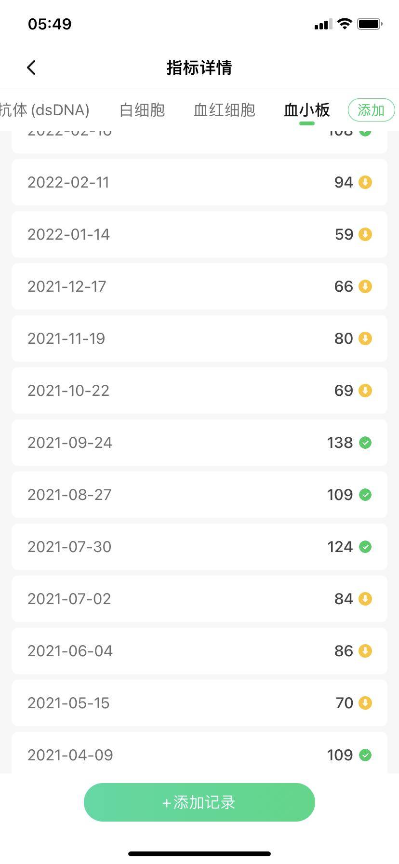Tap green checkmark icon for 2021-09-24
The image size is (399, 864).
[365, 443]
